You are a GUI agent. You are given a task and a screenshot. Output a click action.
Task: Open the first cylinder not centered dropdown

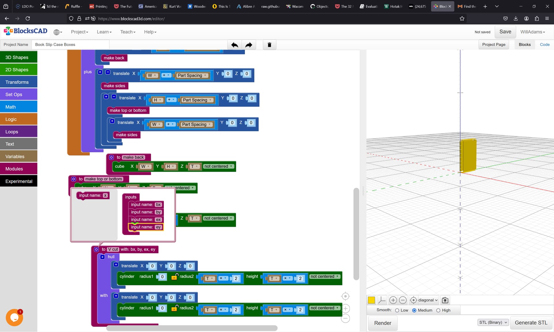(x=325, y=276)
